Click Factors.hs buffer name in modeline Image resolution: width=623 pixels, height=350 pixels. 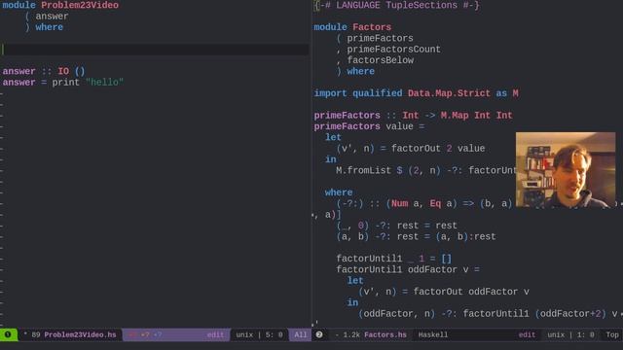pos(385,334)
